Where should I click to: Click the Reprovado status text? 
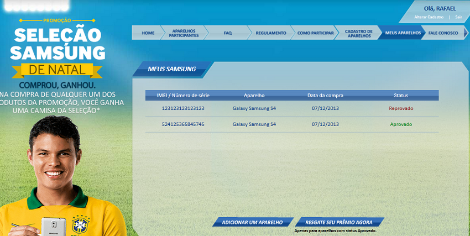point(401,108)
